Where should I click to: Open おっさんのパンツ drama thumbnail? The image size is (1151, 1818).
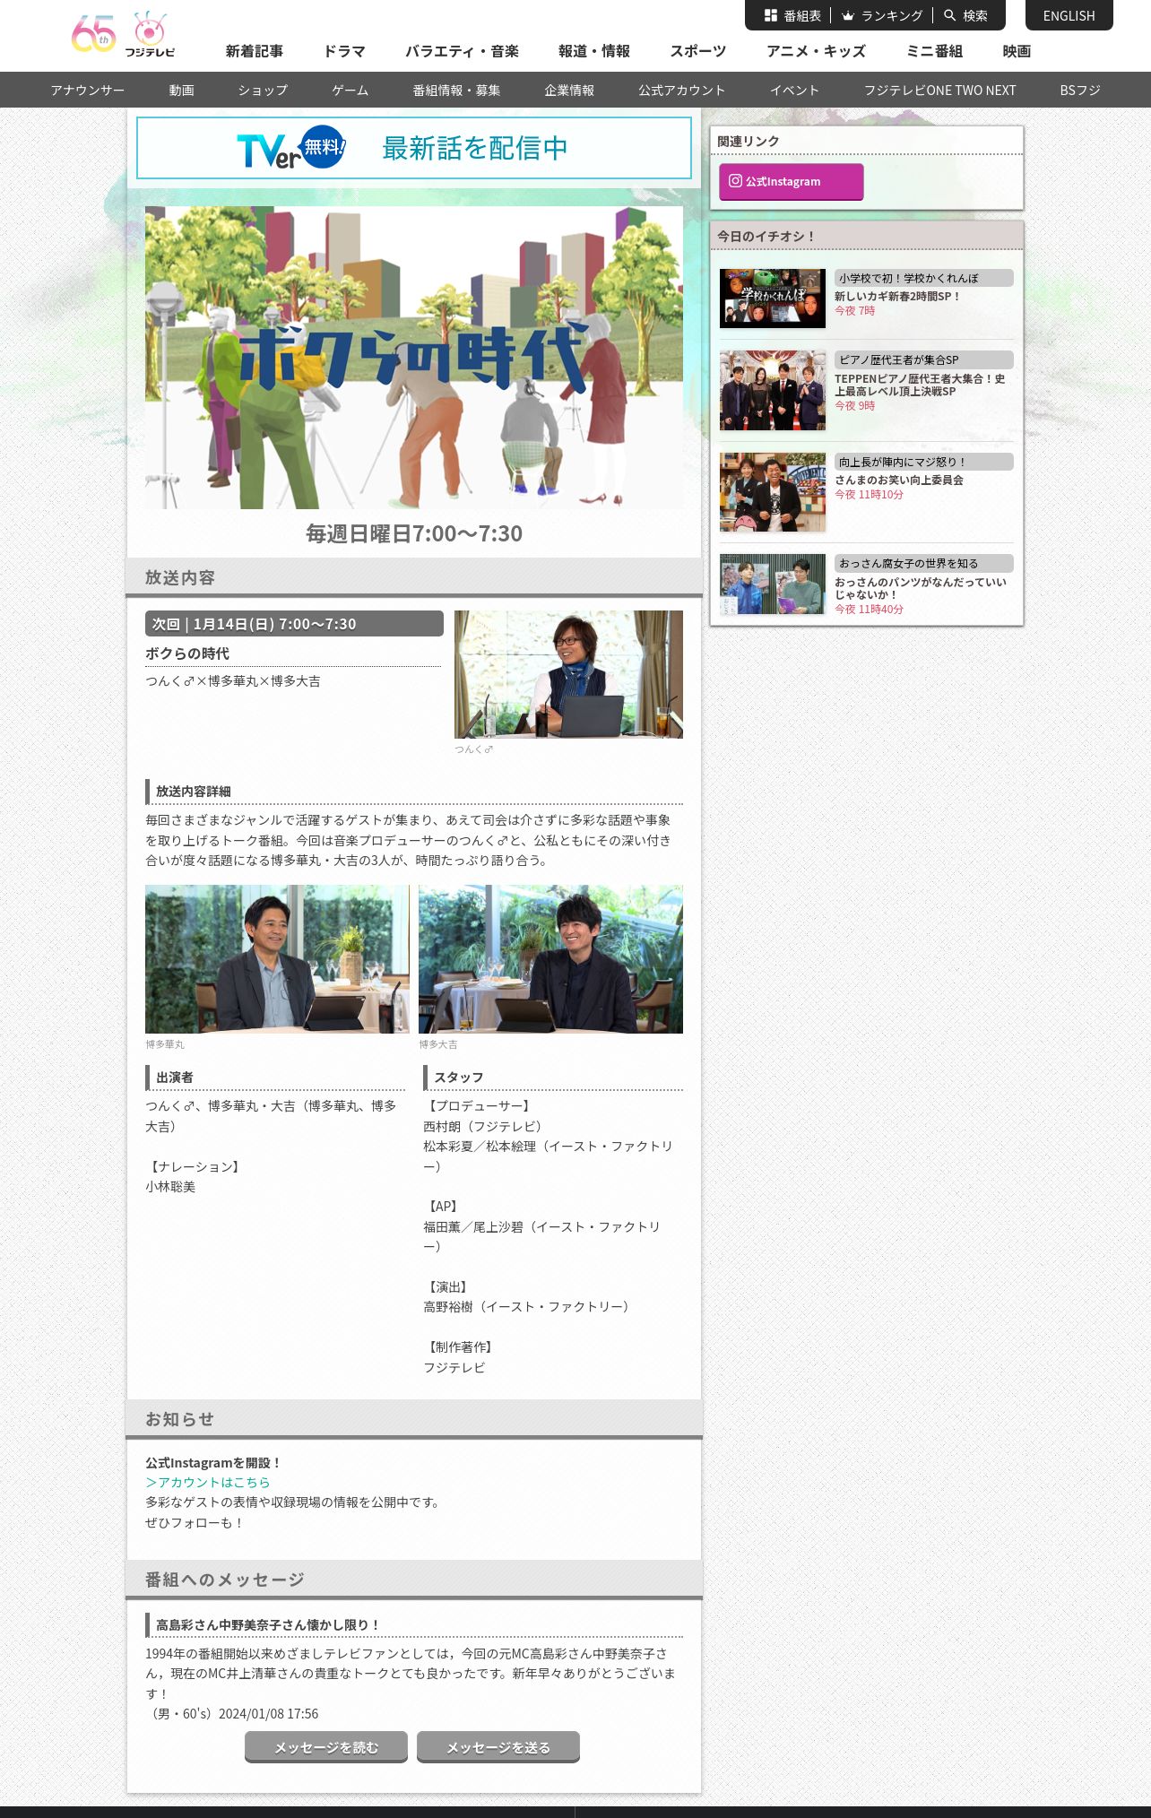(x=773, y=584)
